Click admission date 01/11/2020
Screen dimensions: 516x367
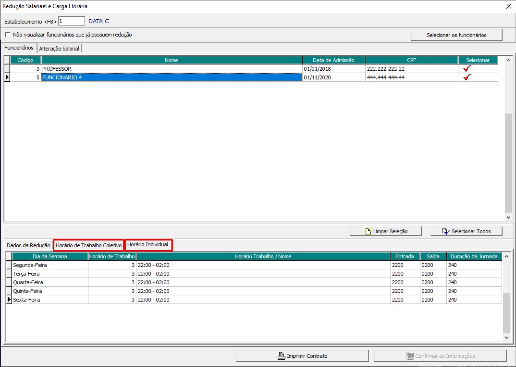click(334, 77)
